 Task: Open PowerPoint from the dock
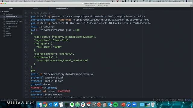point(123,105)
